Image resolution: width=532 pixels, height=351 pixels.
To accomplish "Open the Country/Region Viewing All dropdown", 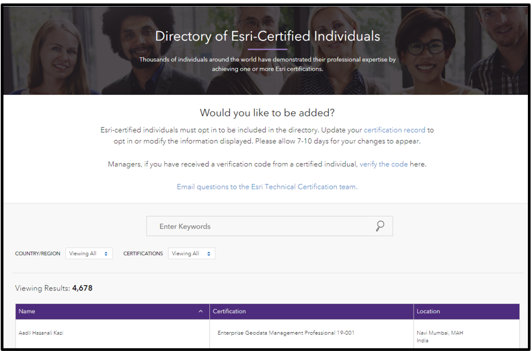I will point(89,254).
